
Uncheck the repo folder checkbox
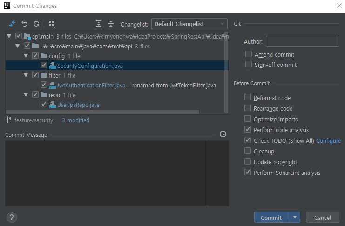click(x=35, y=95)
